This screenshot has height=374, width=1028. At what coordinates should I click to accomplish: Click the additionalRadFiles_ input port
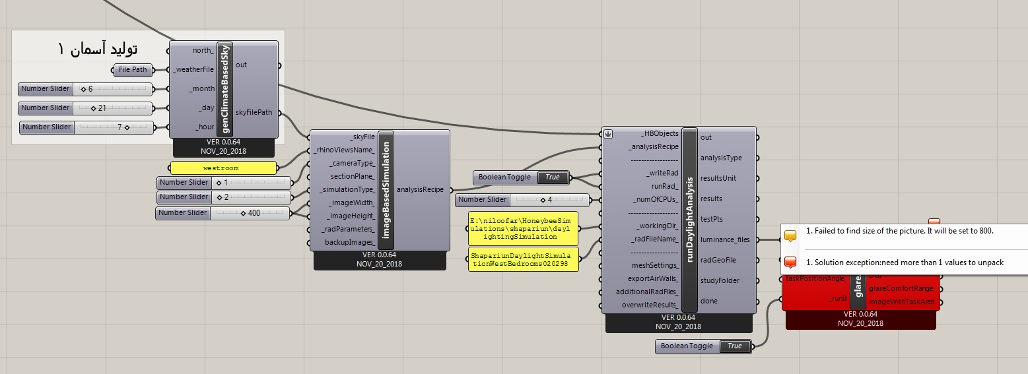pyautogui.click(x=648, y=292)
